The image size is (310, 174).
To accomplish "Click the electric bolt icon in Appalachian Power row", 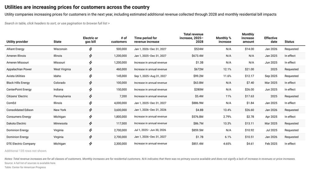I will [x=91, y=69].
